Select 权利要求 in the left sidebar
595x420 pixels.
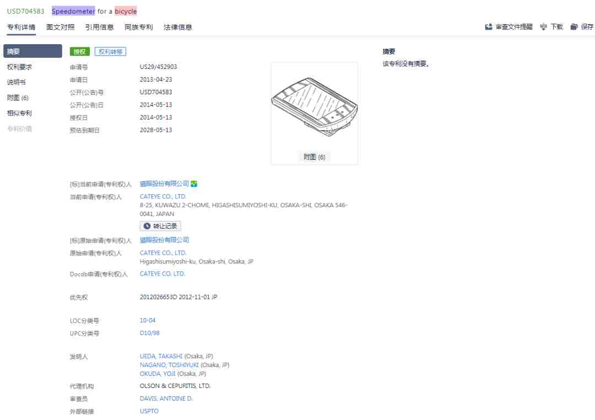click(20, 67)
